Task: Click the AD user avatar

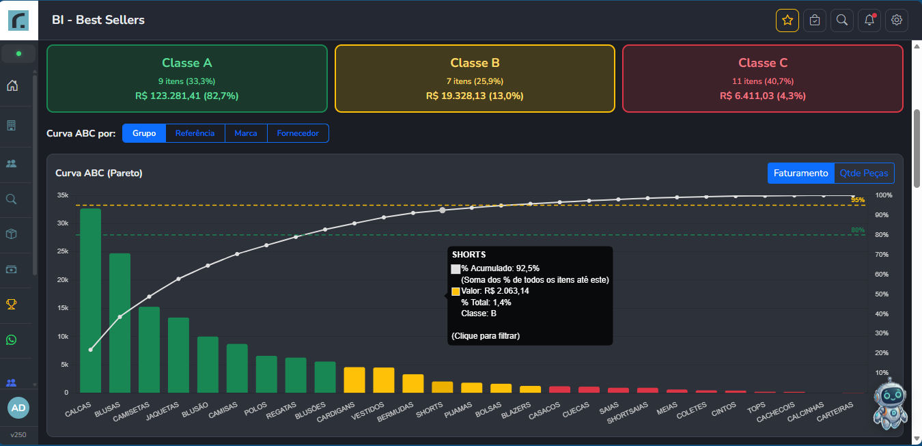Action: (18, 408)
